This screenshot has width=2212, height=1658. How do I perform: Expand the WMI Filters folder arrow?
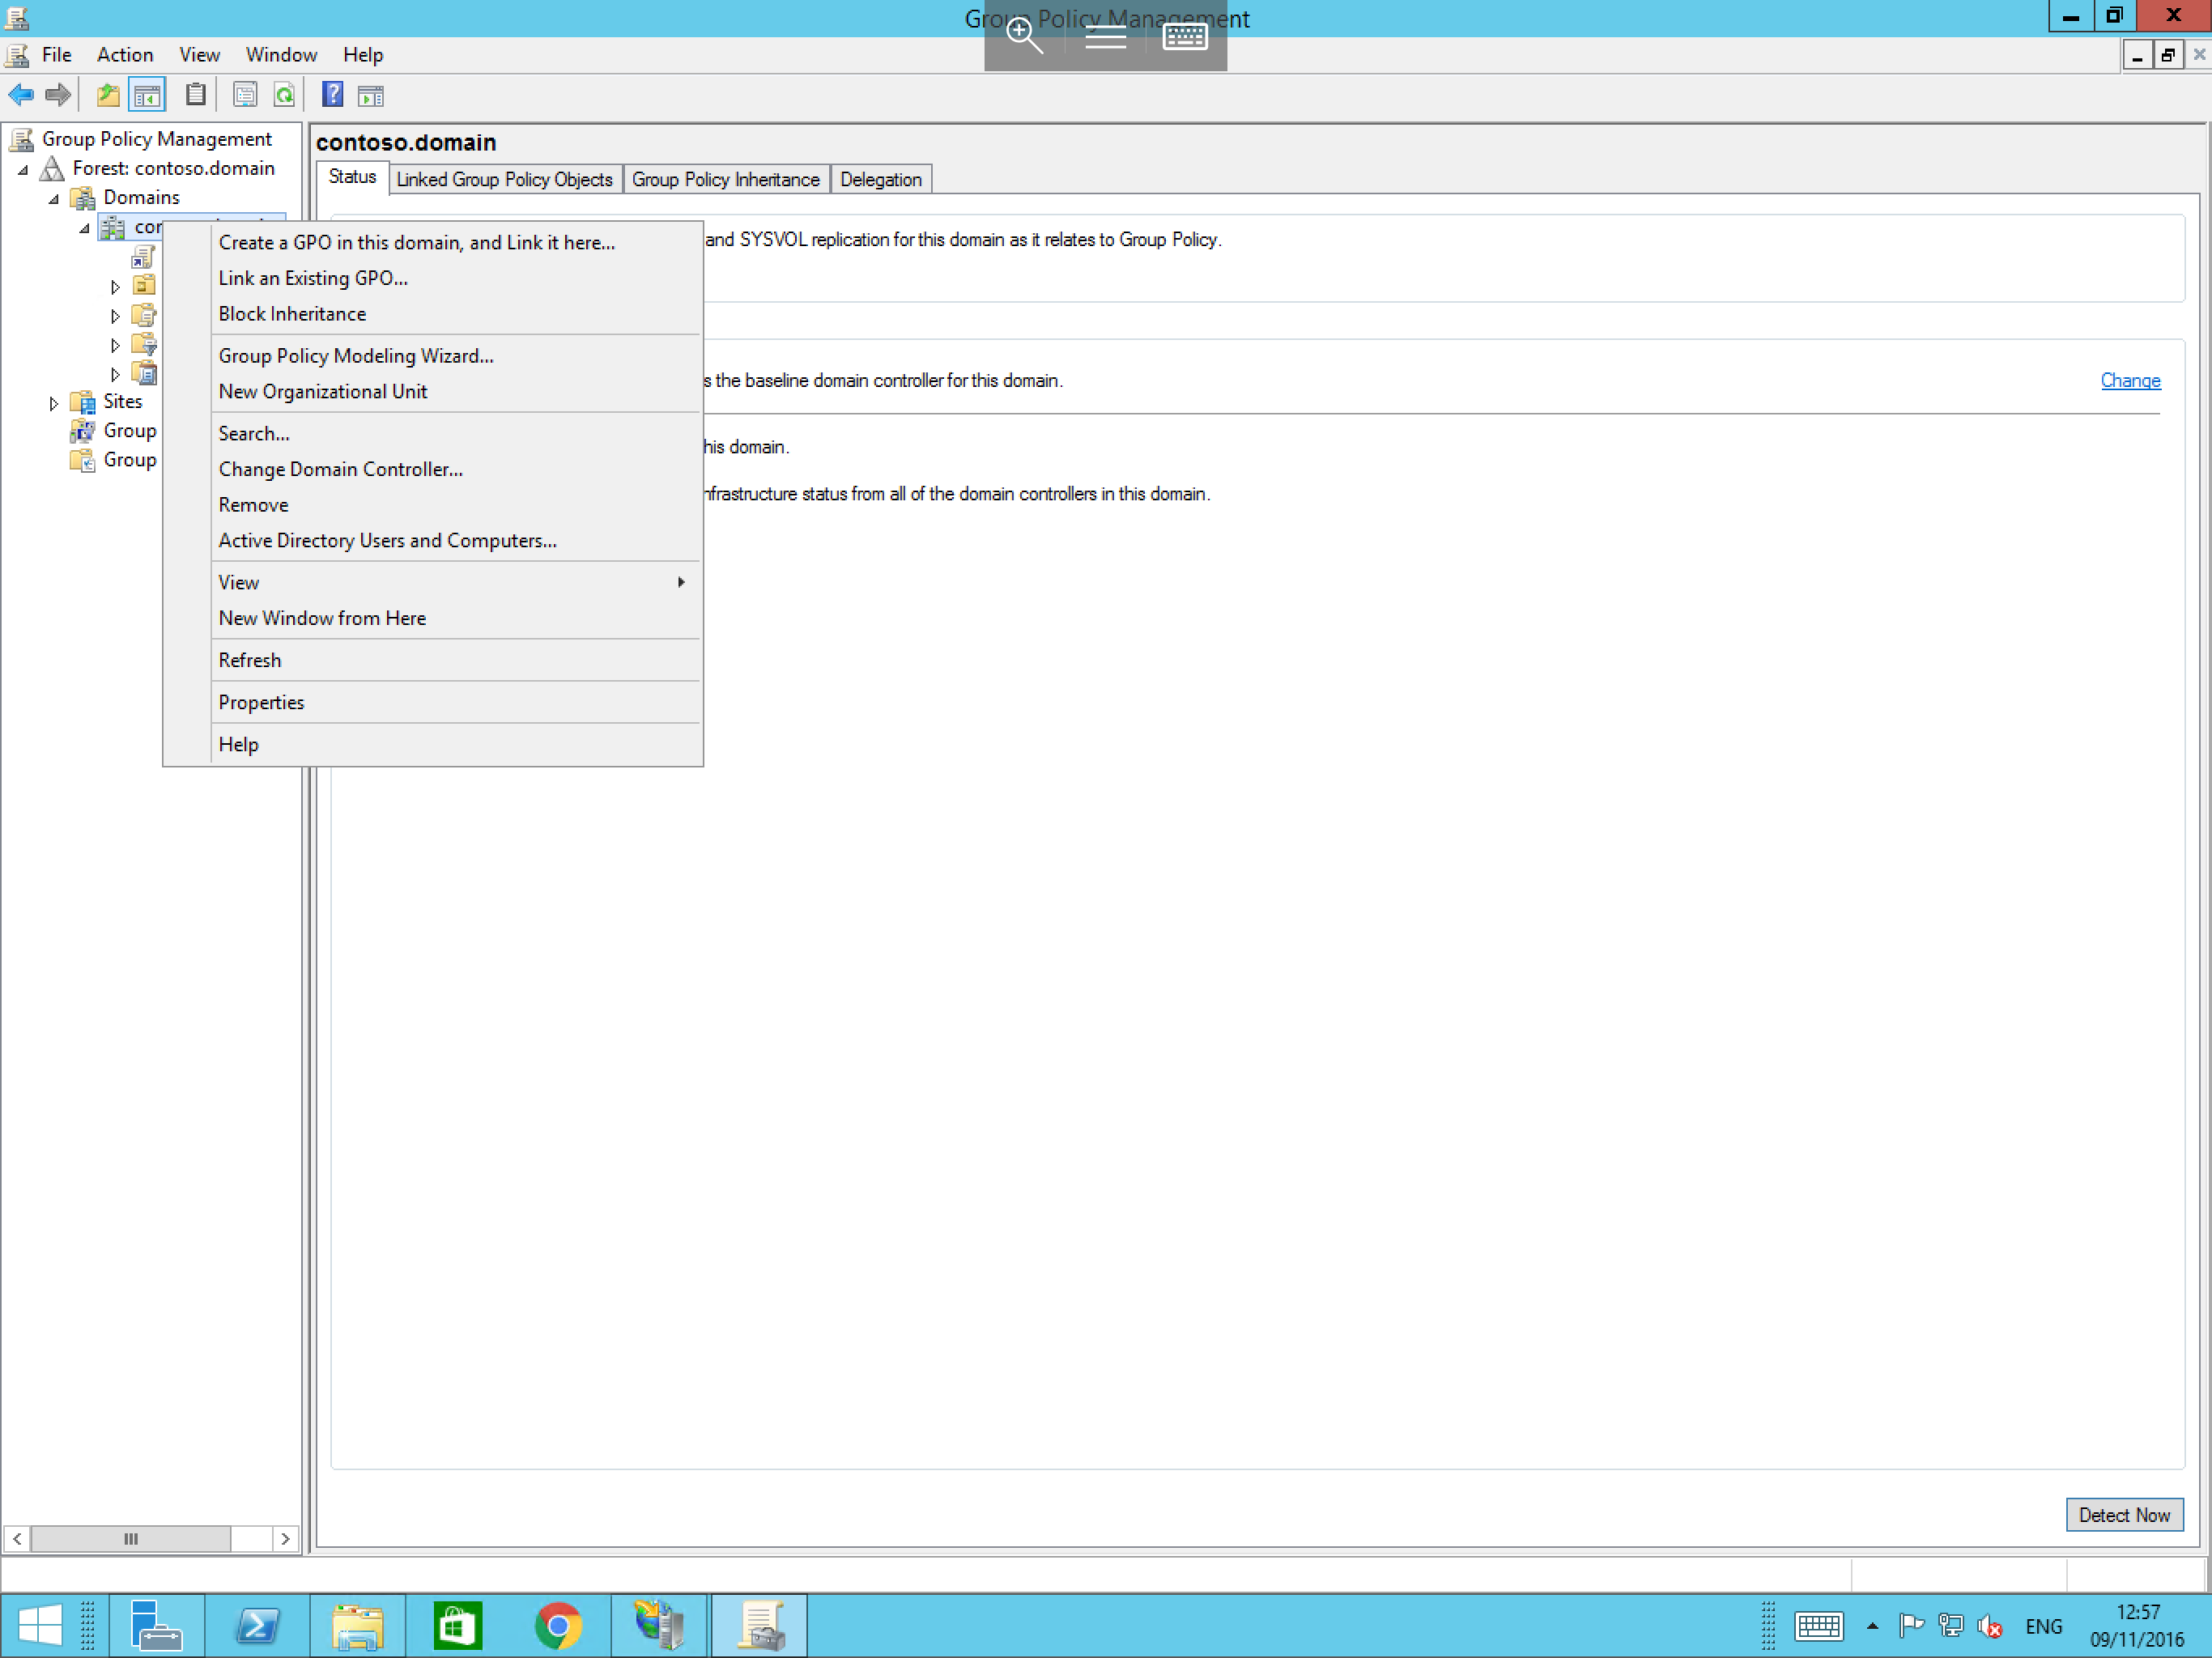pyautogui.click(x=115, y=345)
